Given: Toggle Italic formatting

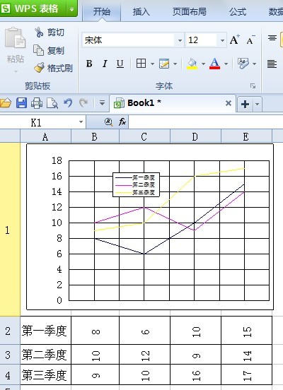Looking at the screenshot, I should tap(105, 64).
